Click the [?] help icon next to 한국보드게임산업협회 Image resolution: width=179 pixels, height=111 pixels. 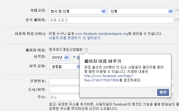point(86,50)
